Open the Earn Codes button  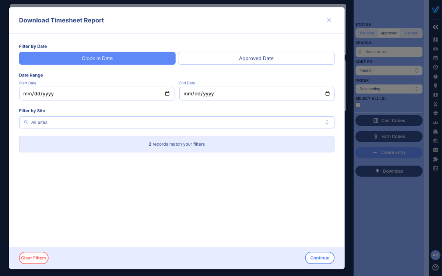tap(389, 137)
